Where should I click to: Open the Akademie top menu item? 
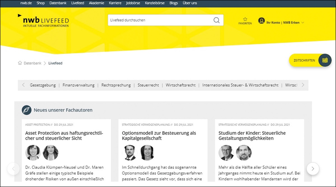96,3
